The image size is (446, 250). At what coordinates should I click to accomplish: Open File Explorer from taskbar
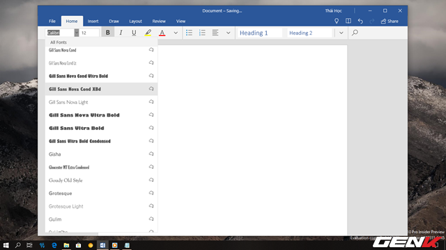[66, 245]
